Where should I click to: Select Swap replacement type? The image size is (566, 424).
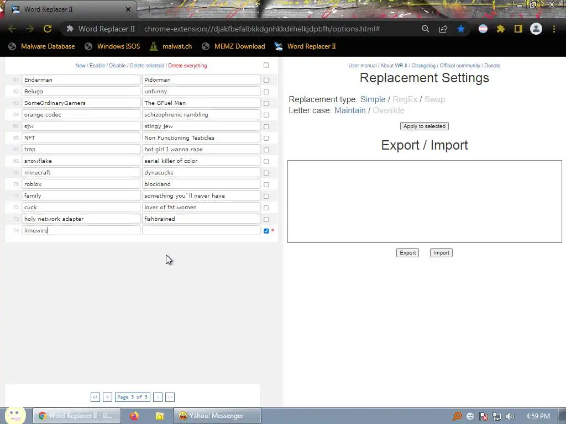(434, 99)
